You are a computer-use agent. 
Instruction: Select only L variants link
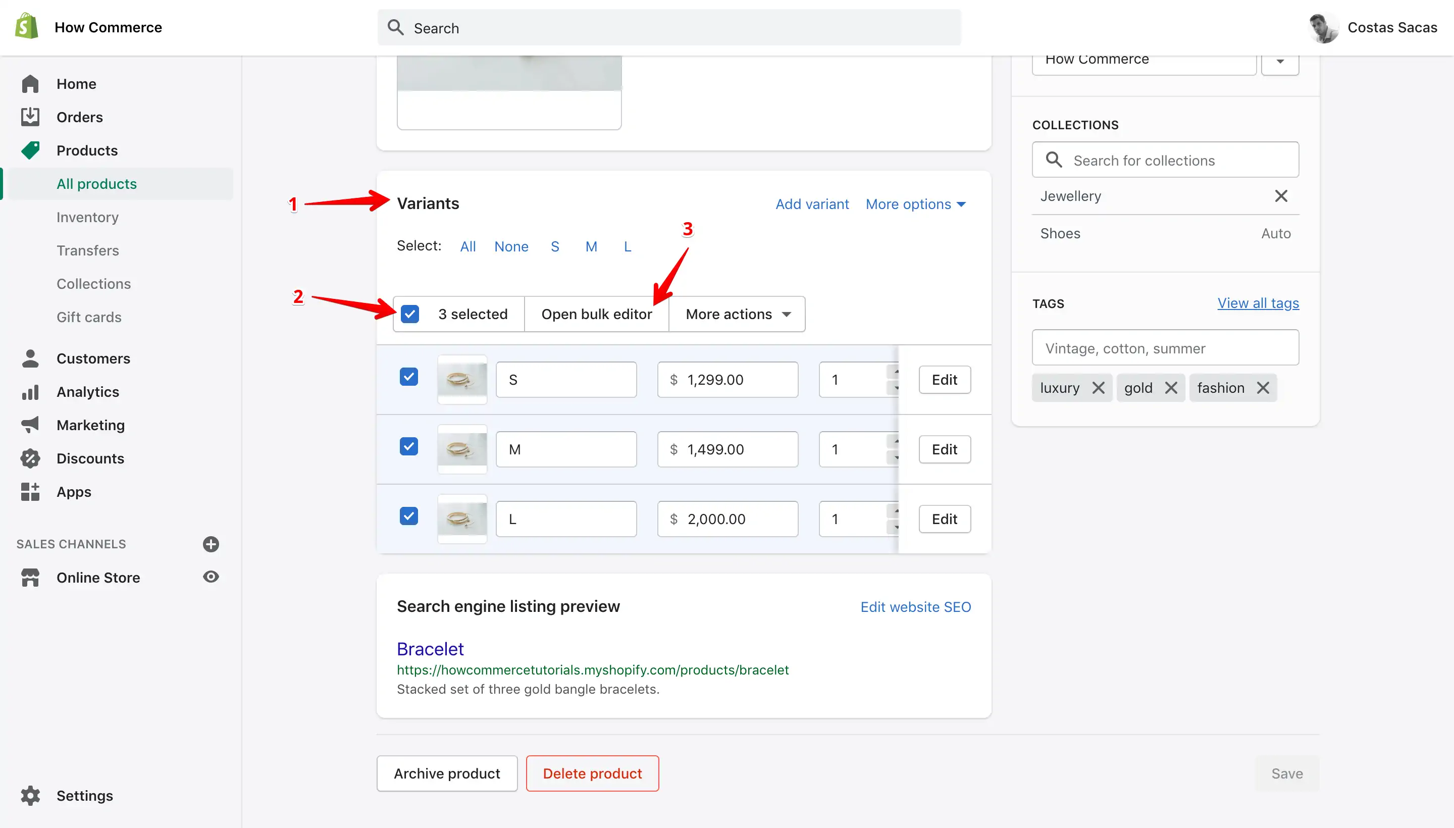click(x=627, y=246)
